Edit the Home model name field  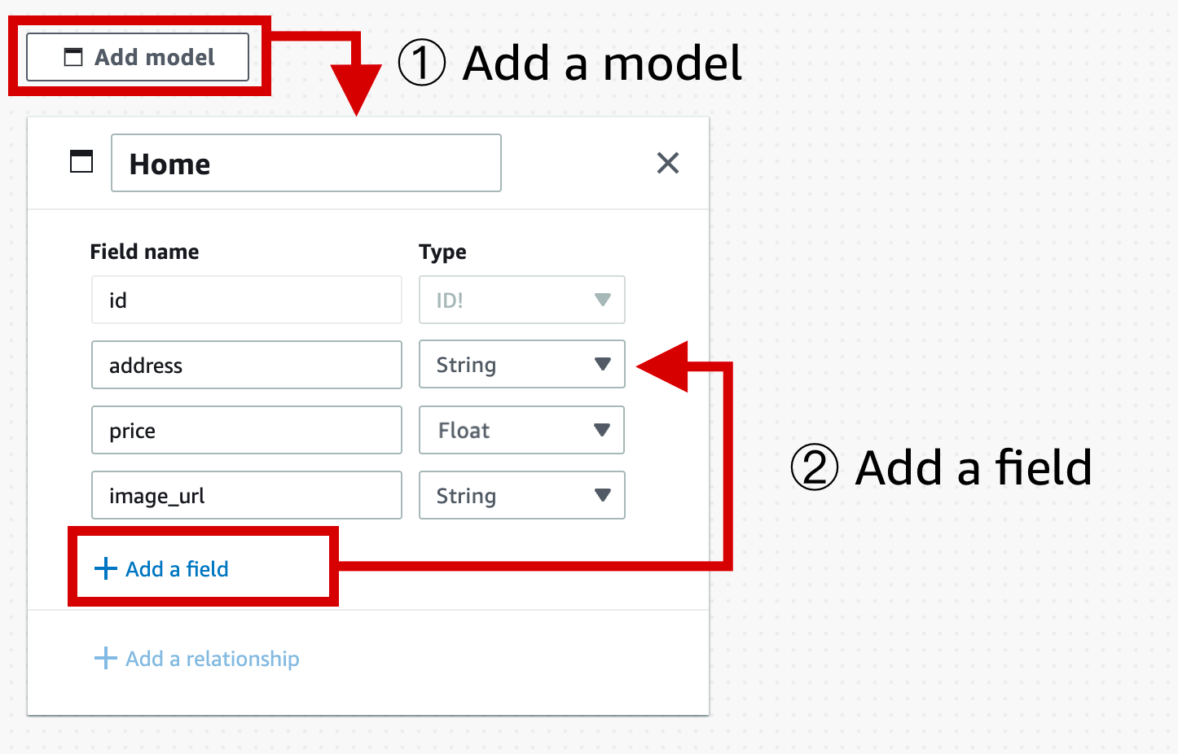coord(306,163)
